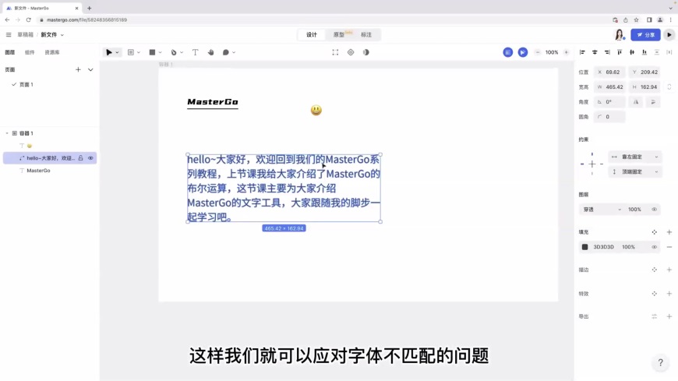Click the create component icon
Viewport: 678px width, 381px height.
click(x=351, y=52)
